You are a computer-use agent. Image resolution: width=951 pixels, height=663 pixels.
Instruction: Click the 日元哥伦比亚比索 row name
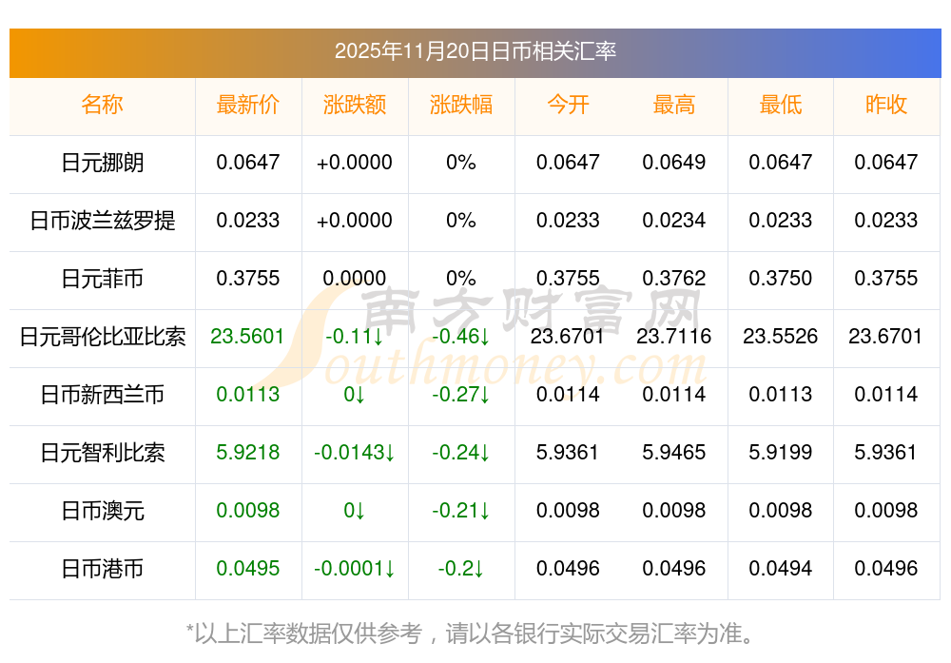point(102,337)
